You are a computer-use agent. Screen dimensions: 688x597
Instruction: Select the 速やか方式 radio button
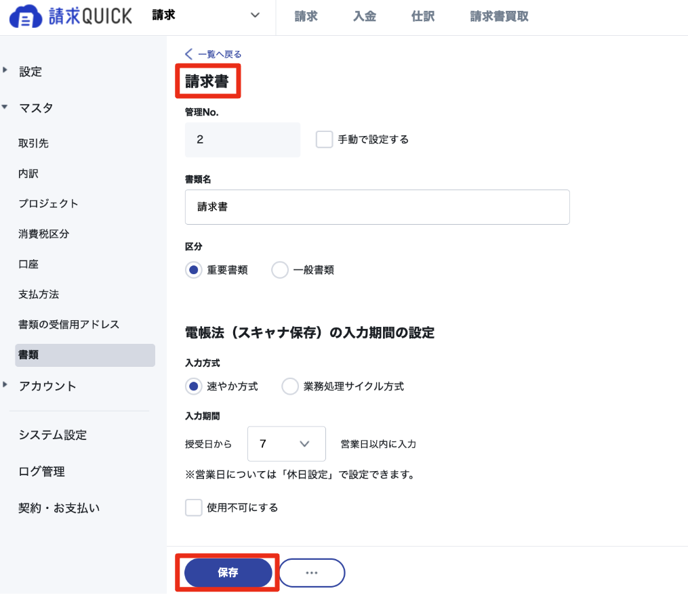(x=193, y=386)
